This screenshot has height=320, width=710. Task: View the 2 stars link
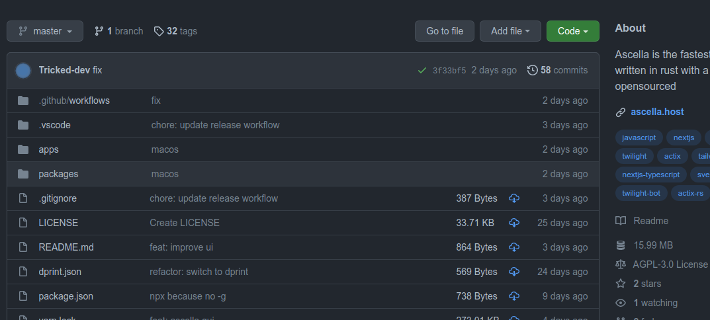647,284
